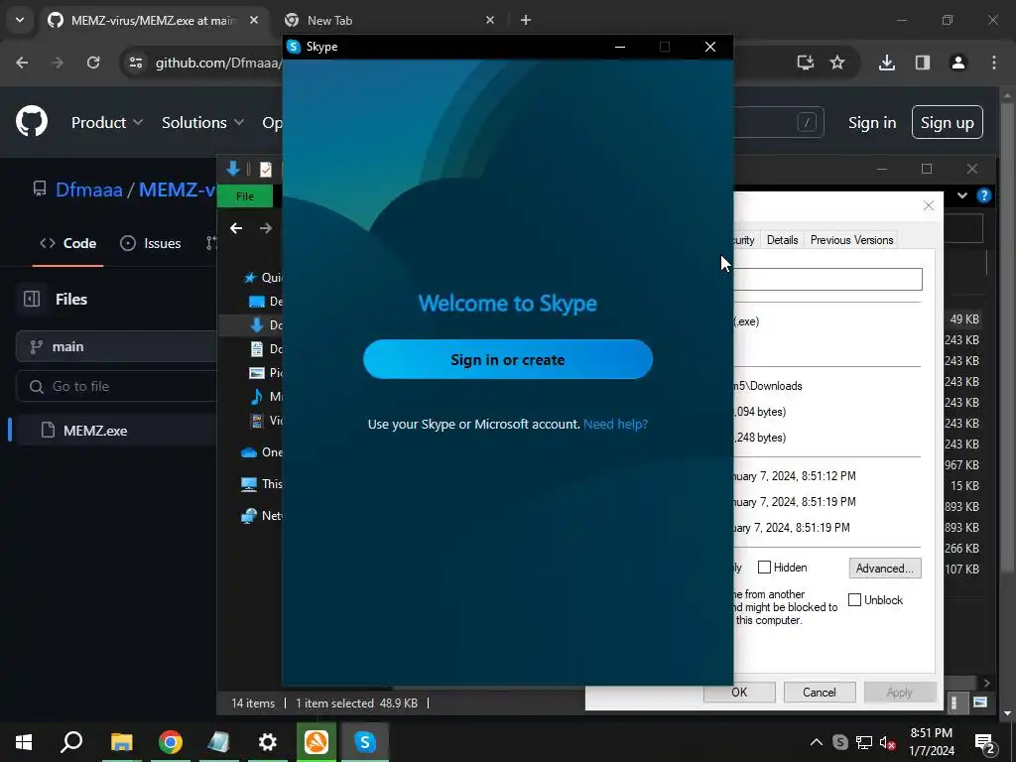Switch Explorer to details view icon
The height and width of the screenshot is (762, 1016).
953,702
